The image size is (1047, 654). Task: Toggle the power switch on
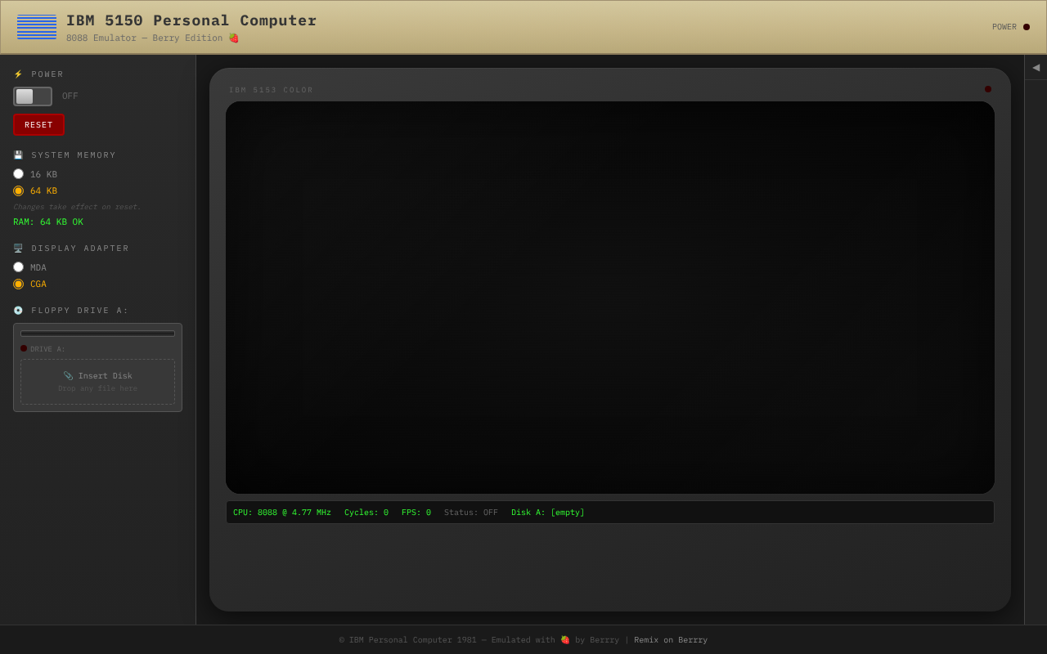(x=33, y=96)
